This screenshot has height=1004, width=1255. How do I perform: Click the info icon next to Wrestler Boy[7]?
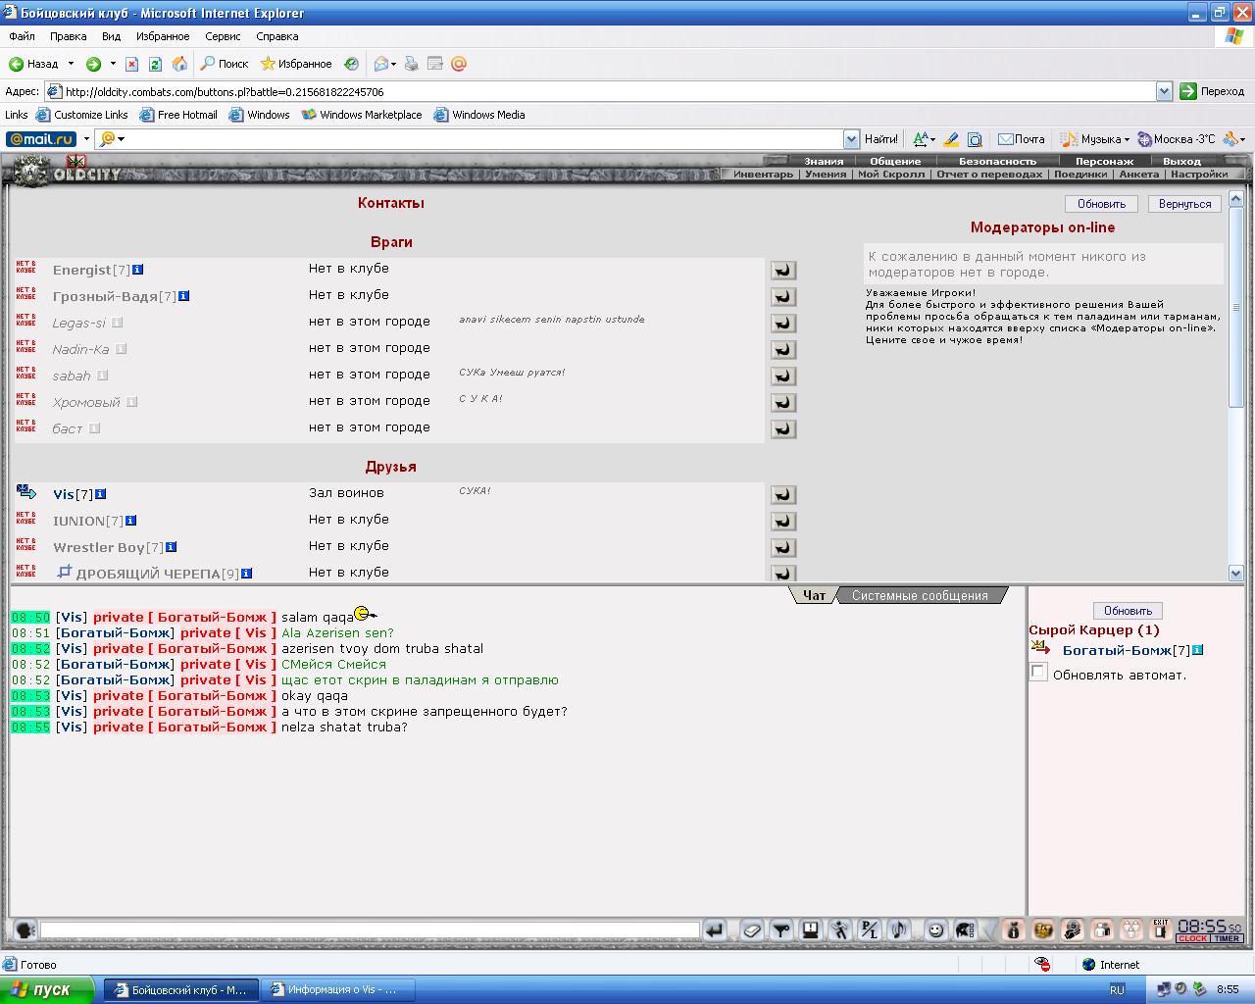(172, 547)
